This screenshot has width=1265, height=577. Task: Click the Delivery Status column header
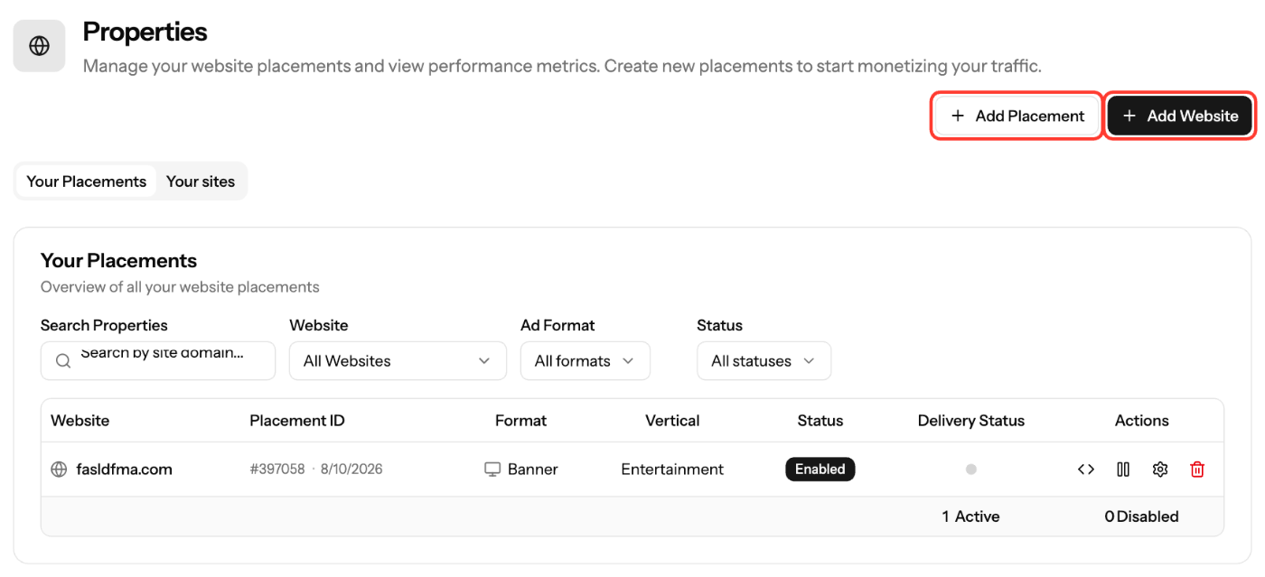pyautogui.click(x=971, y=421)
